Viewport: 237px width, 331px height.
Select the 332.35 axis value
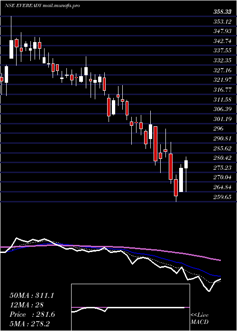pyautogui.click(x=222, y=61)
